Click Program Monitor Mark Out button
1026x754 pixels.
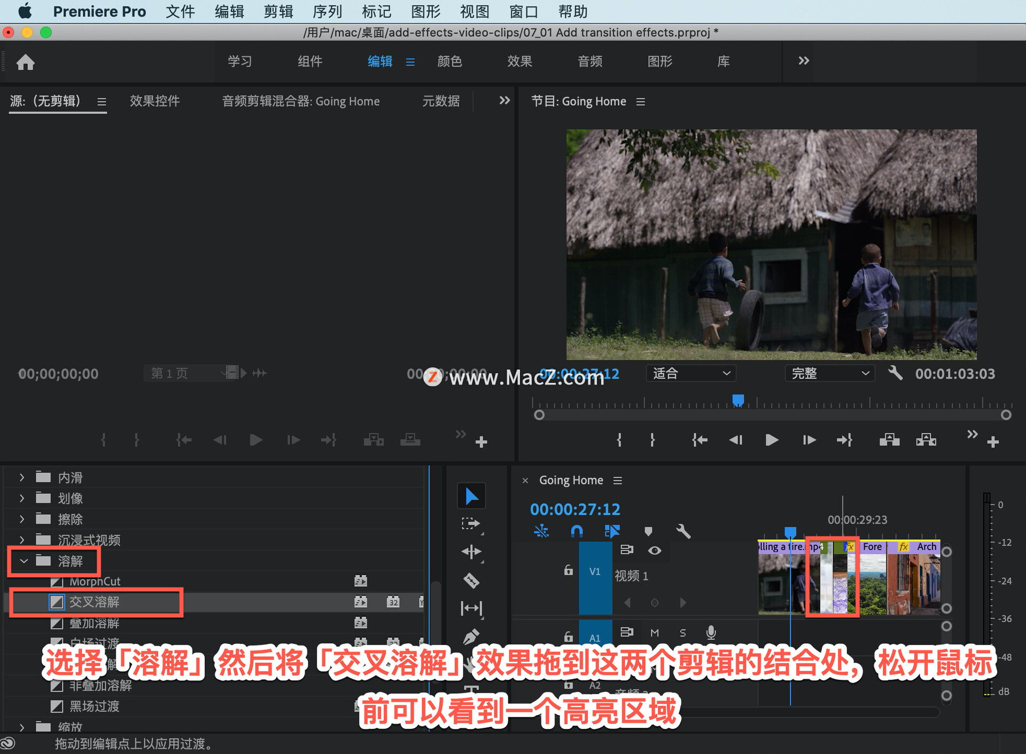coord(652,440)
